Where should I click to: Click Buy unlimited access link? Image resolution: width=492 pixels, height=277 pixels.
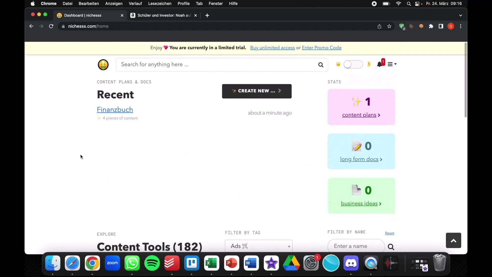(x=273, y=47)
